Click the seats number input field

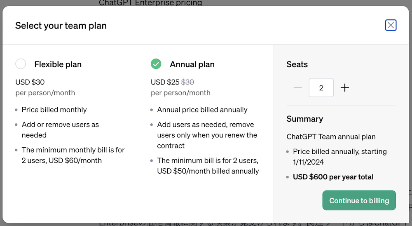[321, 88]
